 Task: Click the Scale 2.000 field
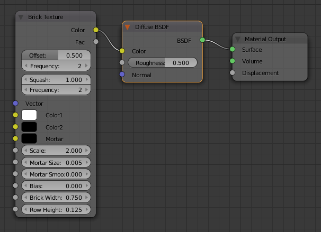[x=56, y=150]
